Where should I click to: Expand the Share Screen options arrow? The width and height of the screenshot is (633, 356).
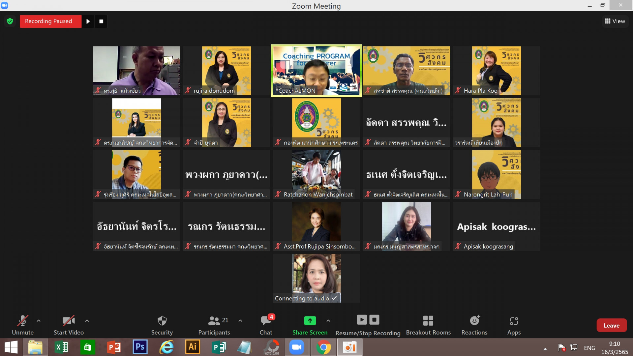pos(328,320)
